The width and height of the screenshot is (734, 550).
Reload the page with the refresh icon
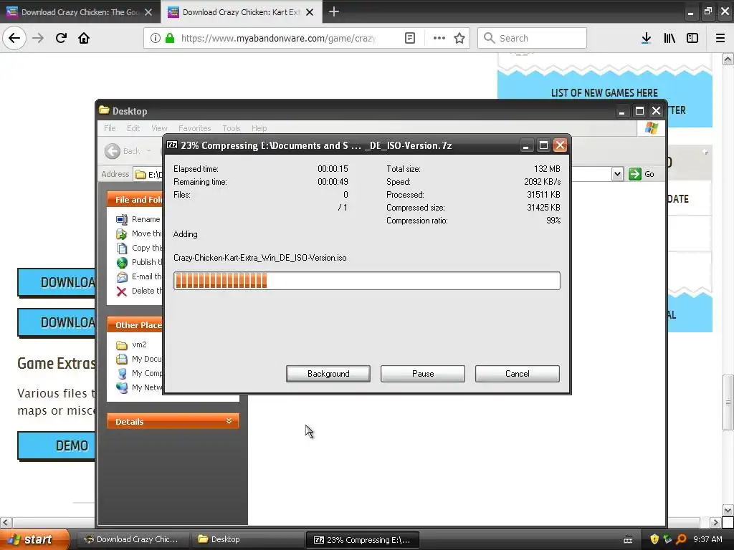coord(61,38)
